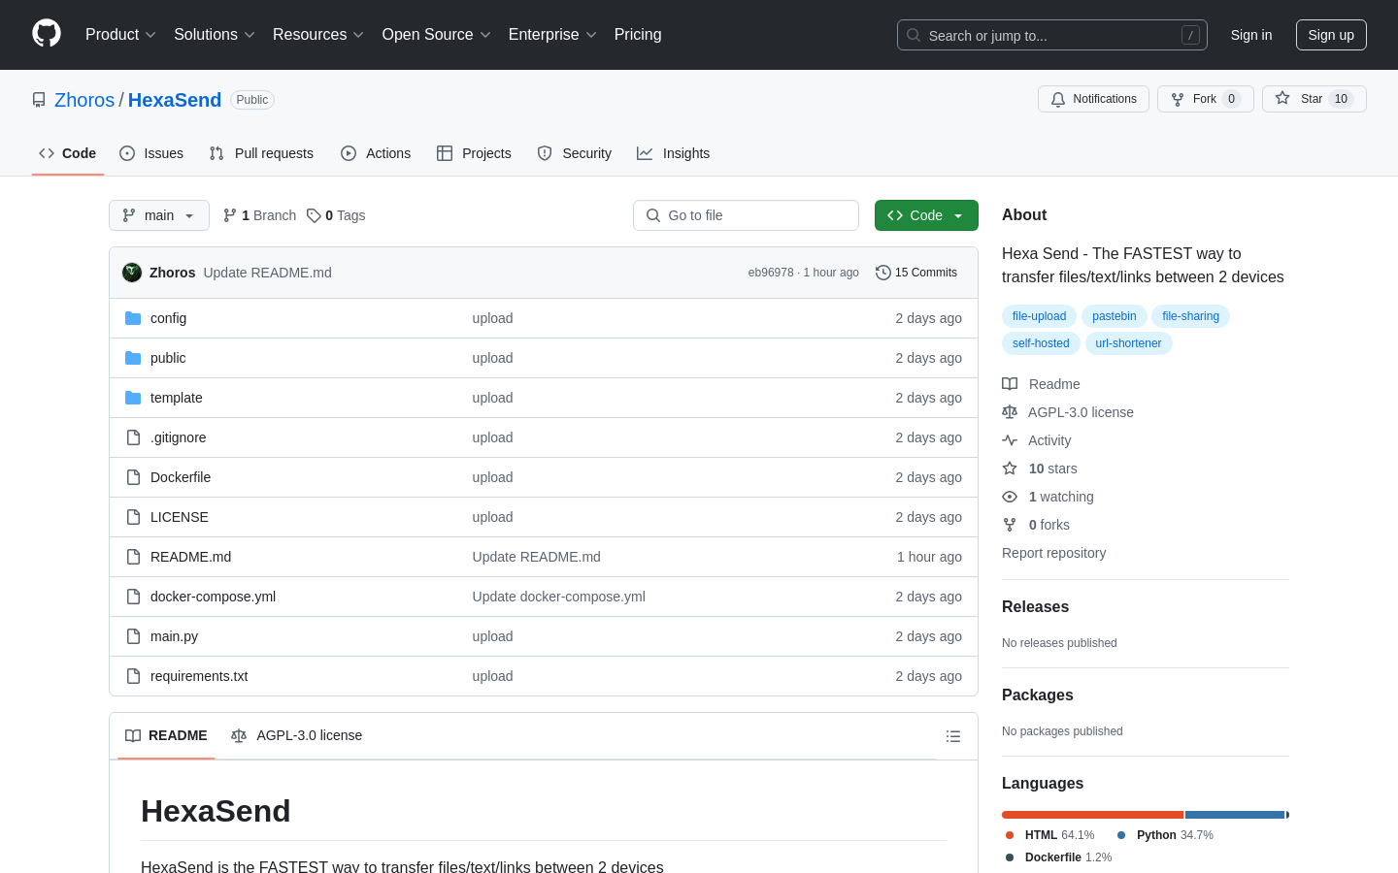Click the template folder icon
Viewport: 1398px width, 873px height.
[x=133, y=398]
